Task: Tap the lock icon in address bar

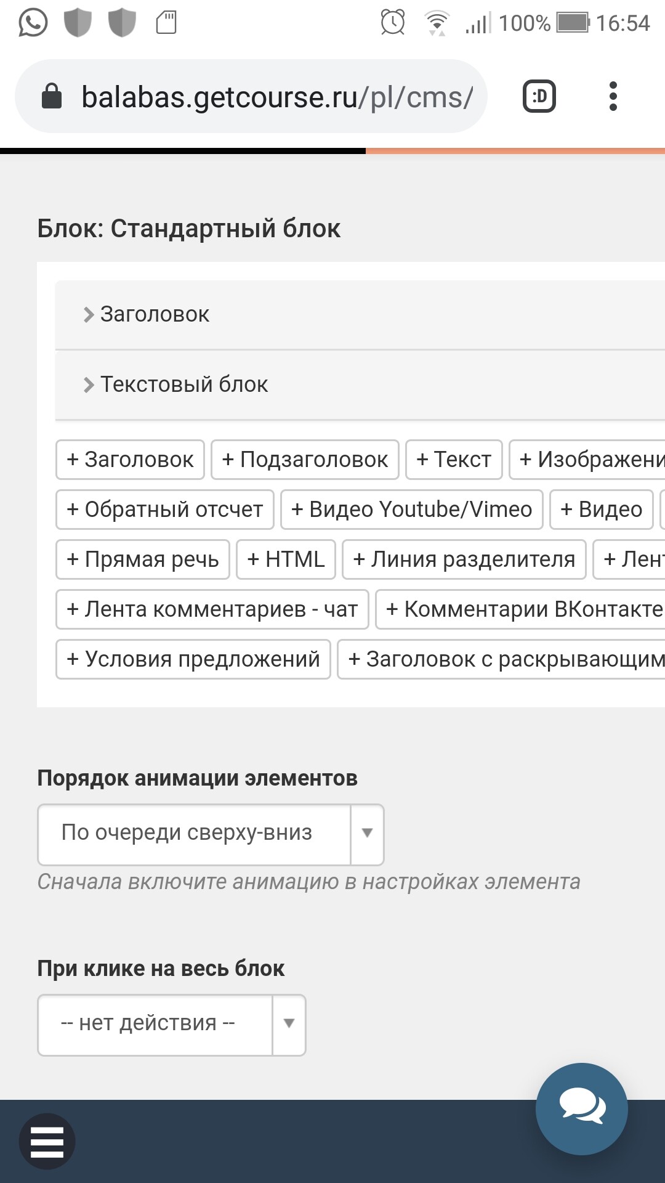Action: [52, 97]
